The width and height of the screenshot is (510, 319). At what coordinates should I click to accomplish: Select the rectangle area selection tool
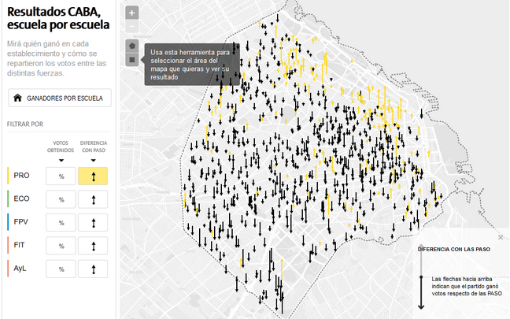(x=132, y=60)
